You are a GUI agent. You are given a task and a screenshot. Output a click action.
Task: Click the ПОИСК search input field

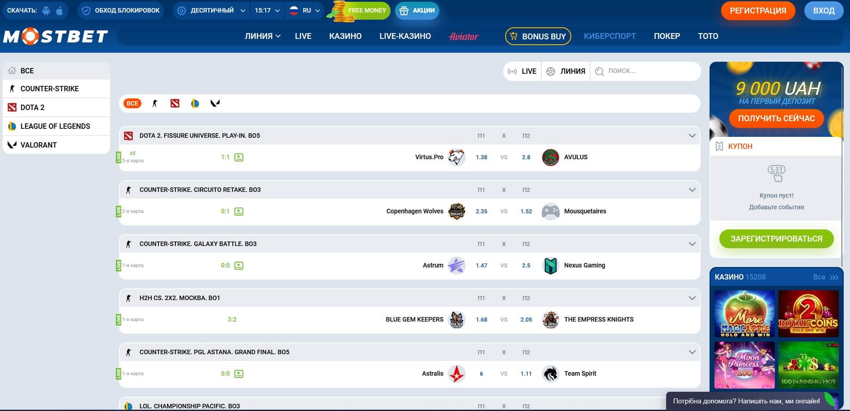646,71
